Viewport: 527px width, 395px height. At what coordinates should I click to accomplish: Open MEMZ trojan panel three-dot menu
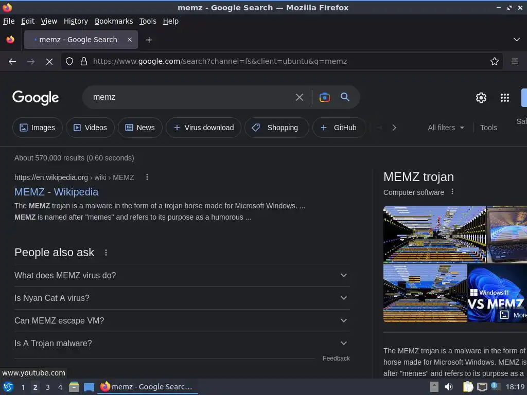click(452, 192)
